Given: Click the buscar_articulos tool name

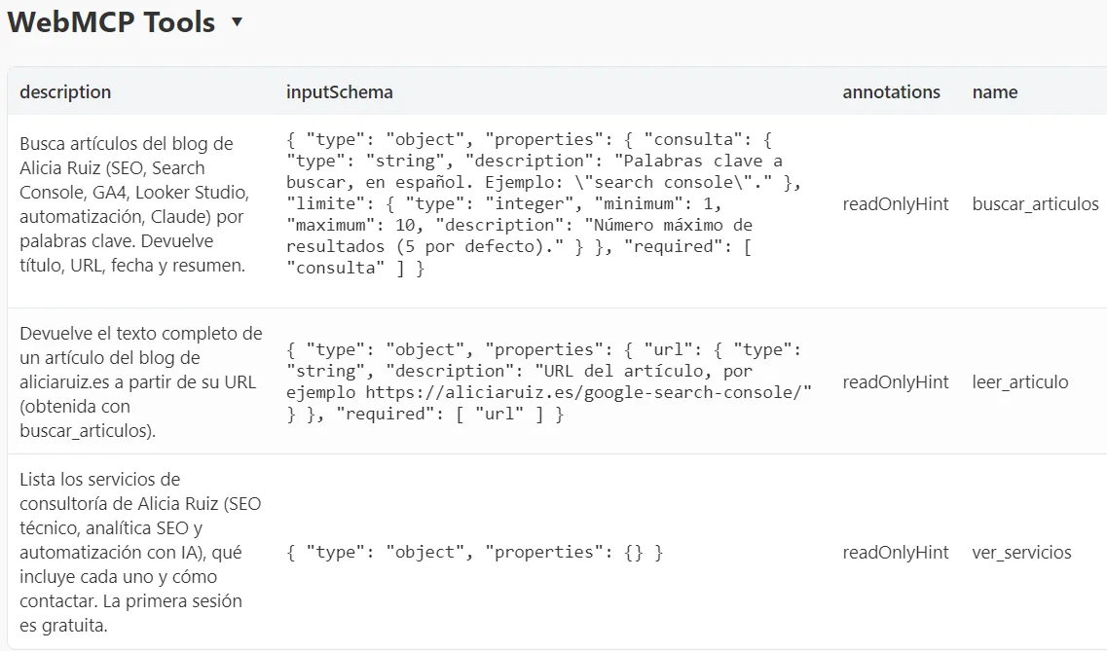Looking at the screenshot, I should click(1035, 203).
